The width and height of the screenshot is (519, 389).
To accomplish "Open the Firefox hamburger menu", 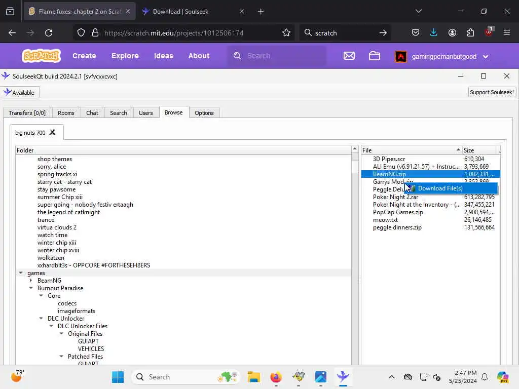I will click(507, 32).
